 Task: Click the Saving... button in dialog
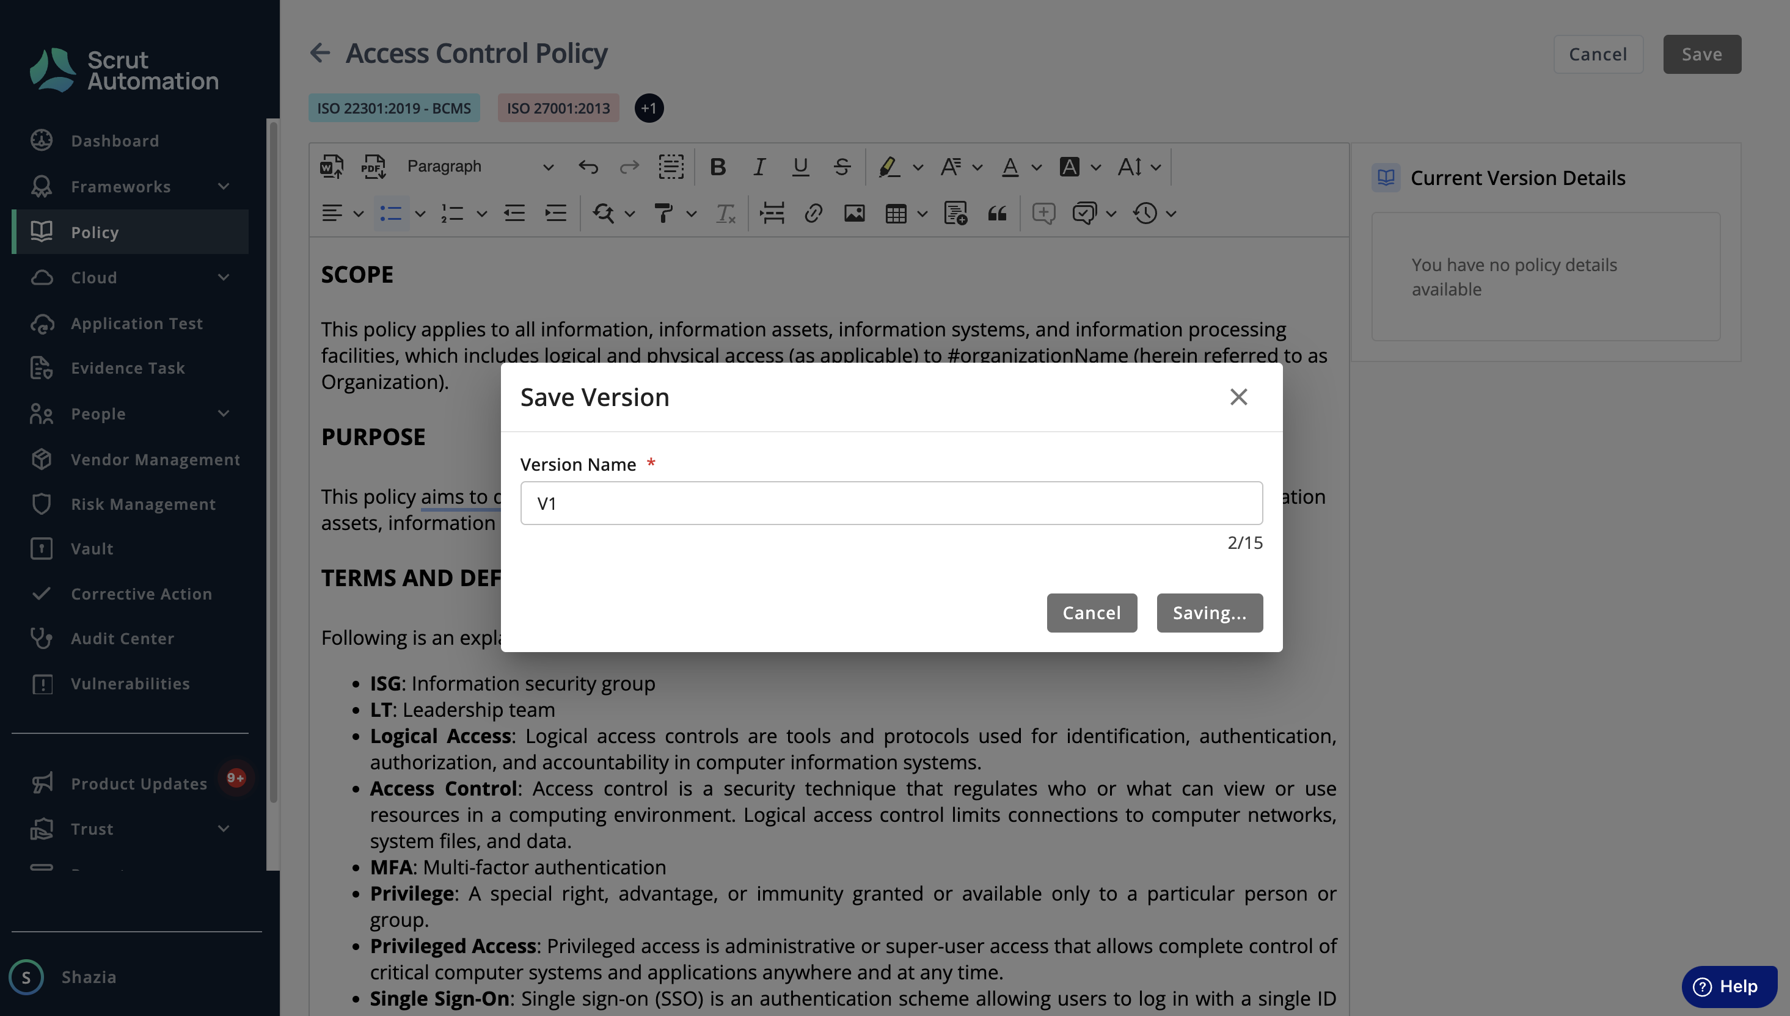click(1210, 612)
